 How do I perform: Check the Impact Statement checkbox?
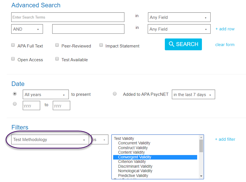(x=101, y=45)
